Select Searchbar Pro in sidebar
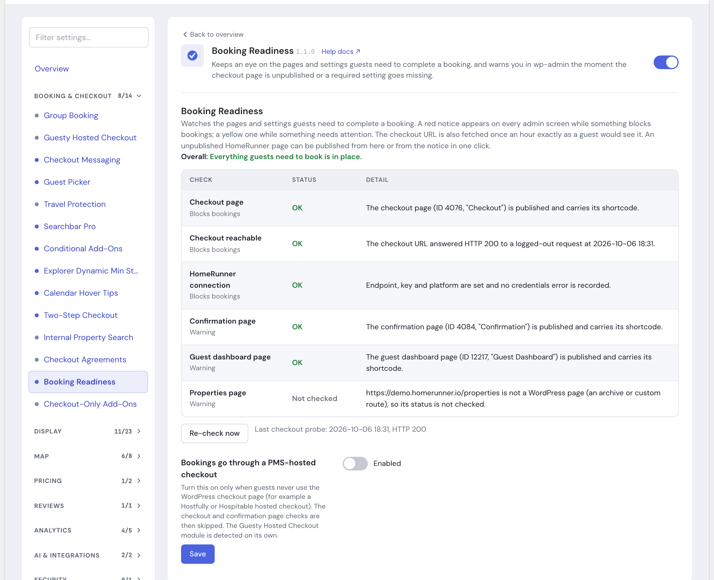The width and height of the screenshot is (714, 580). point(69,226)
